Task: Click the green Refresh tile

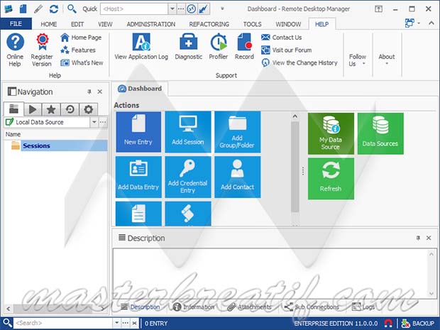Action: [331, 179]
